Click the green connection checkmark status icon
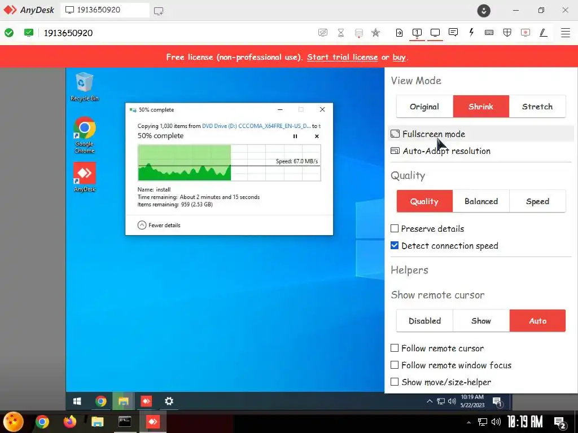The width and height of the screenshot is (578, 433). 9,33
